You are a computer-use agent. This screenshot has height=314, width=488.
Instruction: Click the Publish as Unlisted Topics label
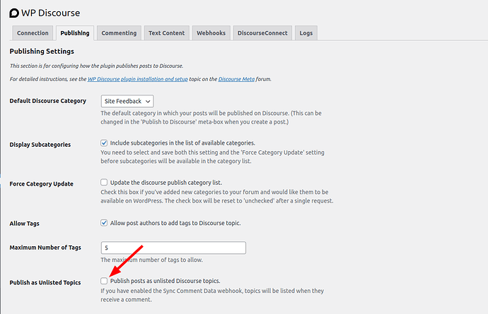(45, 283)
